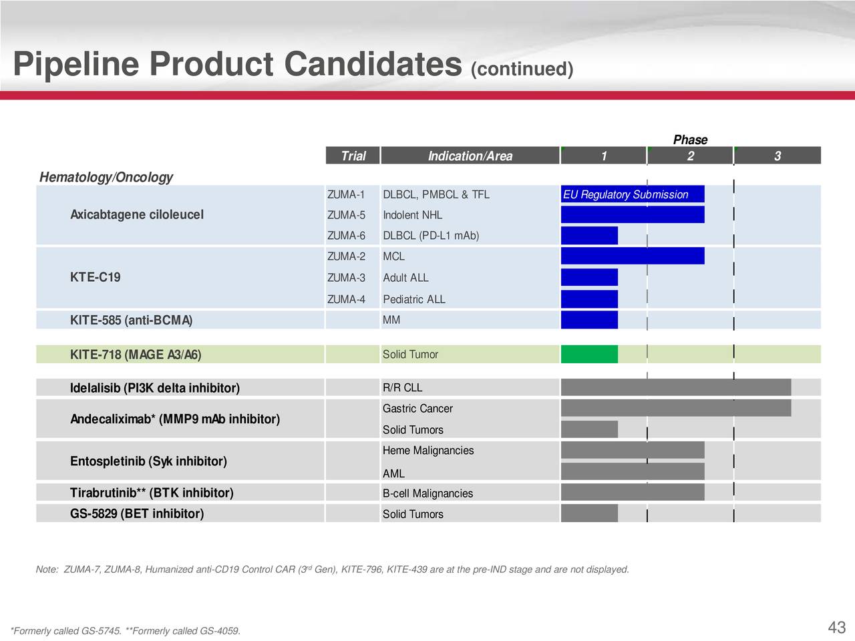Select the 'Indication/Area' column header
The image size is (855, 641).
click(x=470, y=156)
